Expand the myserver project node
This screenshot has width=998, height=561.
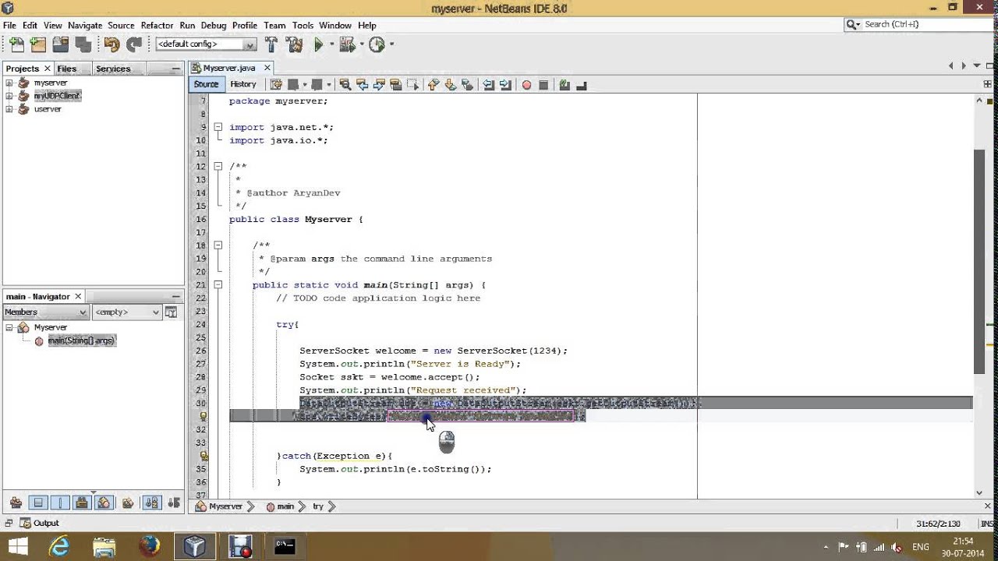tap(9, 83)
